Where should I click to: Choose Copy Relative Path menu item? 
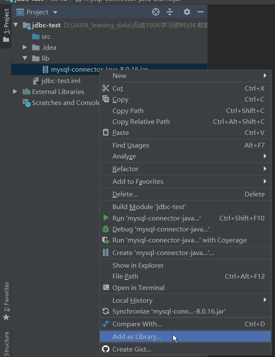point(185,121)
